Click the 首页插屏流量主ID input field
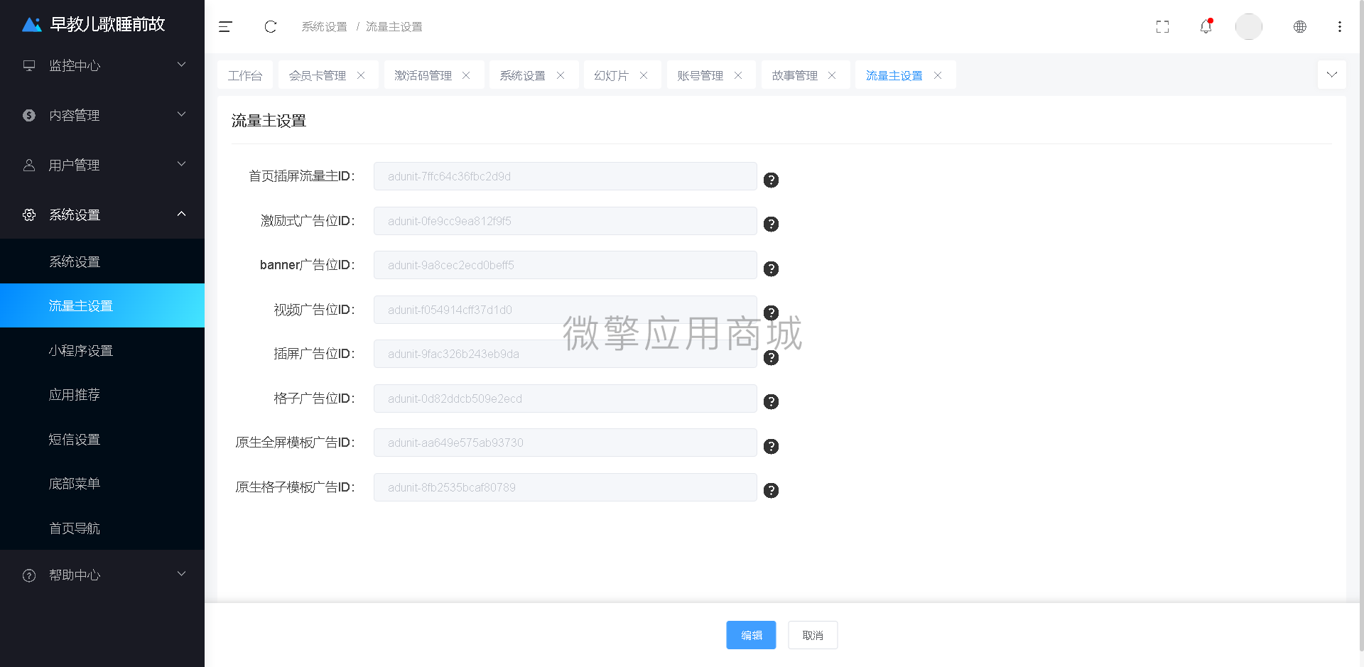1364x667 pixels. (x=565, y=176)
